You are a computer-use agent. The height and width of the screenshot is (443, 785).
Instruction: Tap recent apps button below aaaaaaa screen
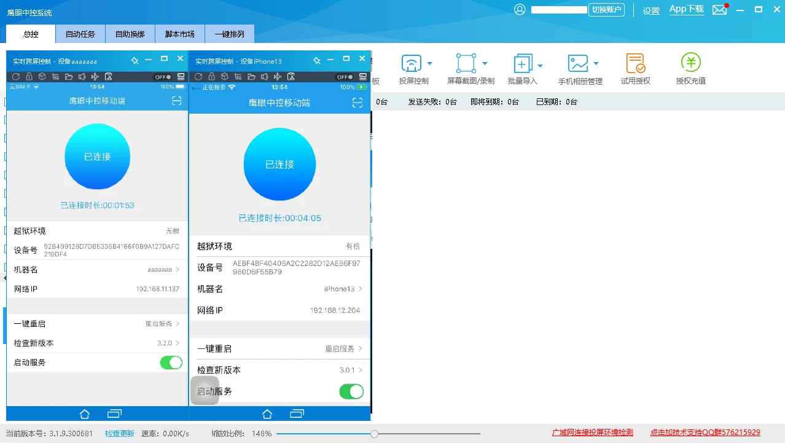pos(115,414)
